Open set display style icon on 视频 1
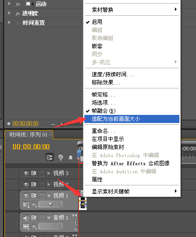 pyautogui.click(x=26, y=205)
